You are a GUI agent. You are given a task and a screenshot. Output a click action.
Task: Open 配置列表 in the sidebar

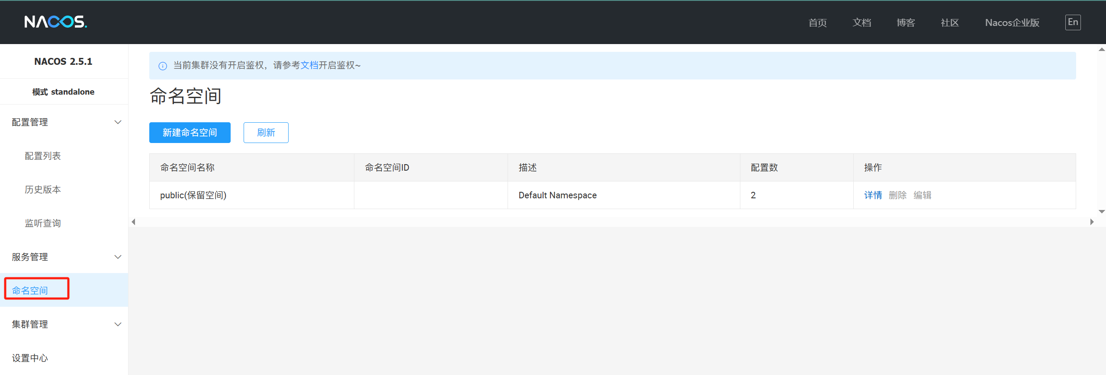click(43, 156)
